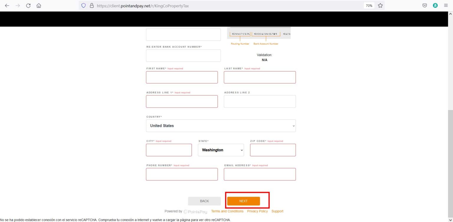Bookmark this page with star icon

coord(380,6)
